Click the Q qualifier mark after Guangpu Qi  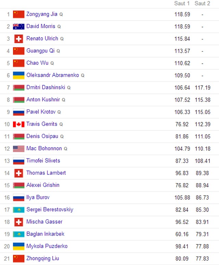58,51
